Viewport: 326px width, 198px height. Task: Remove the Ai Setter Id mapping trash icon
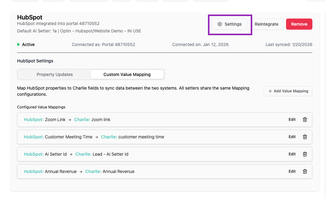click(305, 154)
